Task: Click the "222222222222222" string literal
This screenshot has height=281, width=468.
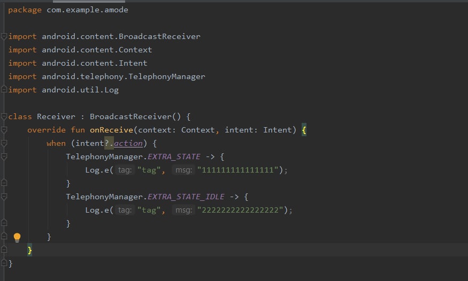Action: point(240,210)
